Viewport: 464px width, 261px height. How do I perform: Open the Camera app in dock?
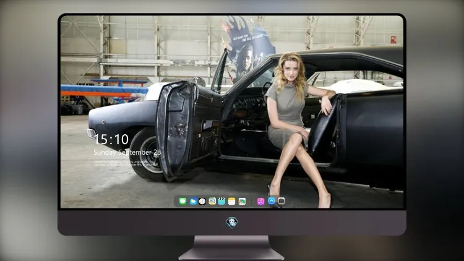(x=281, y=201)
